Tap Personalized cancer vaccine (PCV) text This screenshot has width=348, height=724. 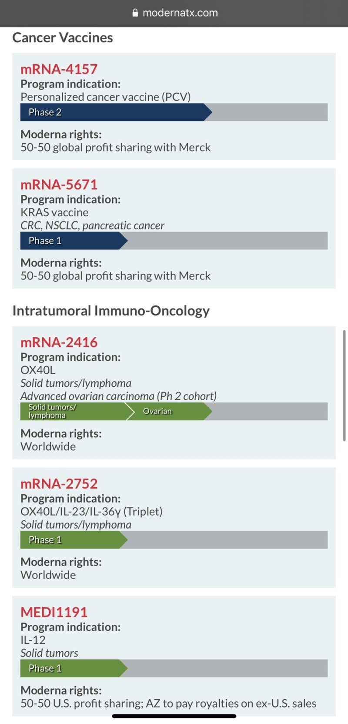[x=106, y=97]
